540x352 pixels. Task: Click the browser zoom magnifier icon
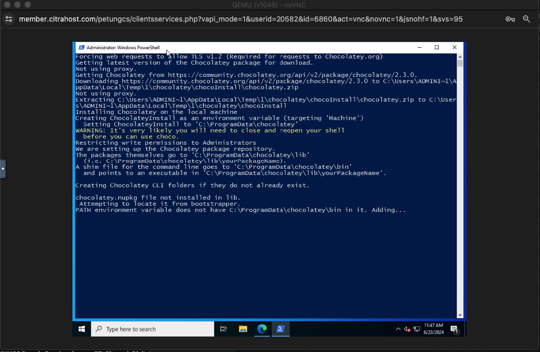point(526,19)
